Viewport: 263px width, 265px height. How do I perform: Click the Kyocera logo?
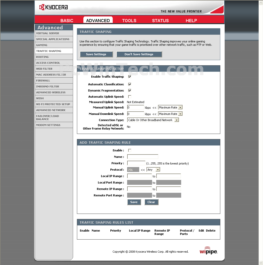54,7
